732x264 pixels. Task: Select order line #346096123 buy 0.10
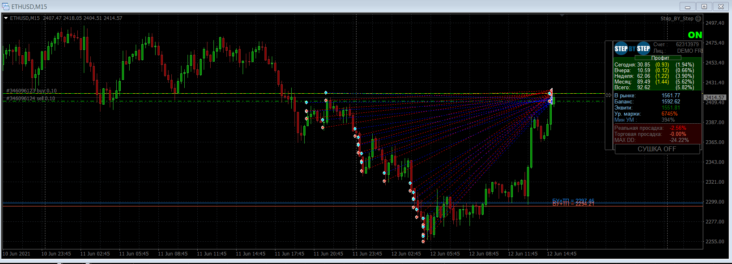(32, 91)
